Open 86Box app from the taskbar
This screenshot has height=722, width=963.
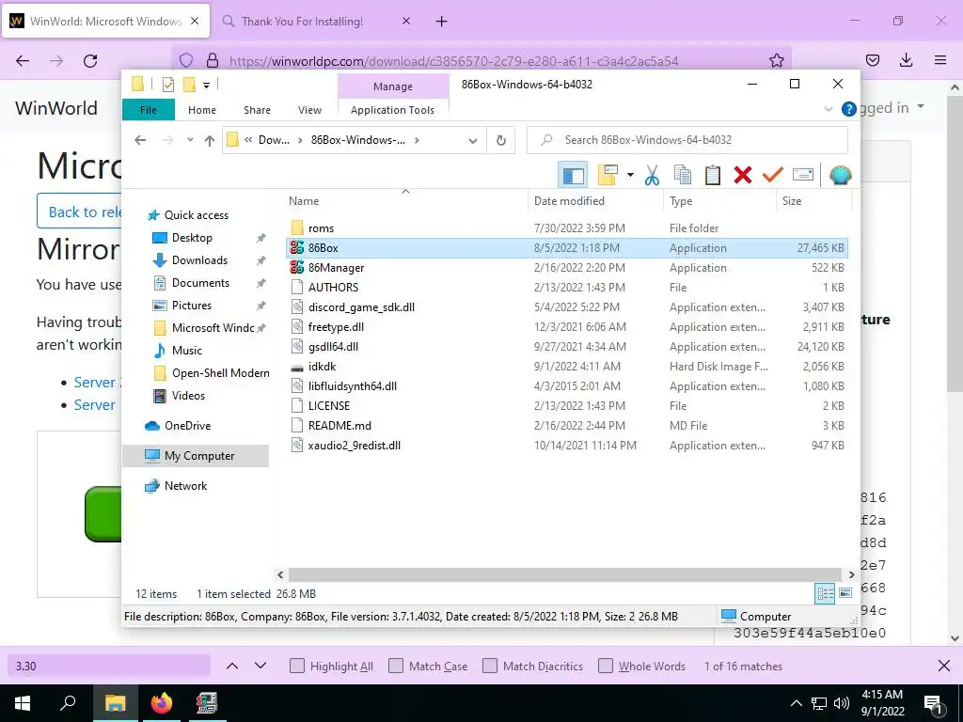pos(207,703)
